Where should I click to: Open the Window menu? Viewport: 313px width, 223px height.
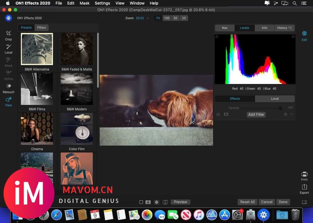[x=137, y=3]
